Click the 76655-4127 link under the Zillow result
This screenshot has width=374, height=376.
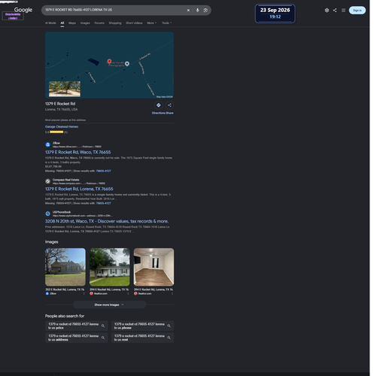pos(103,171)
